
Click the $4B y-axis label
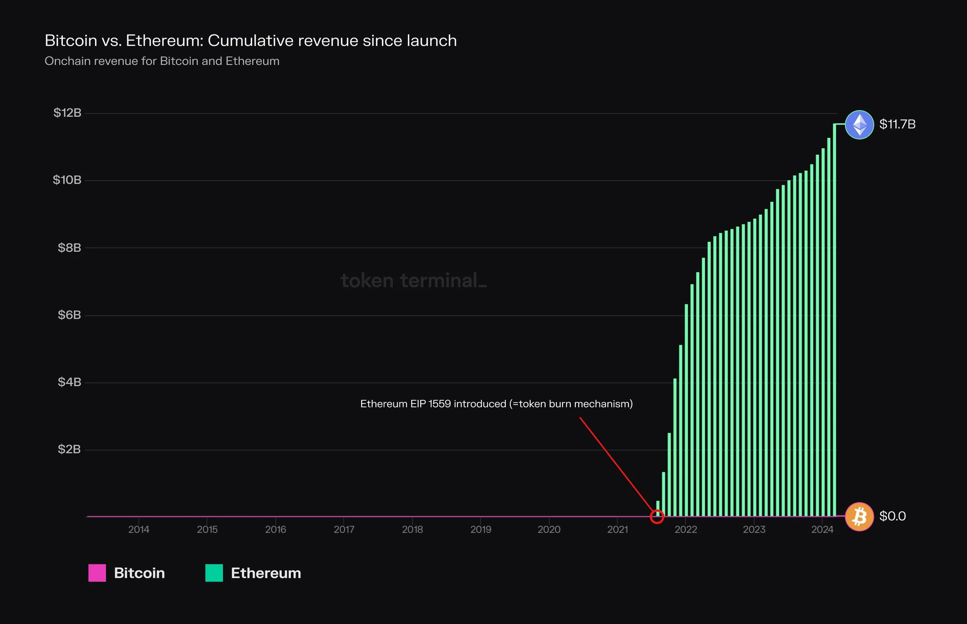click(x=69, y=382)
